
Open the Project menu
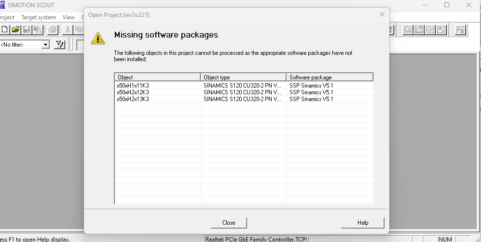[7, 17]
